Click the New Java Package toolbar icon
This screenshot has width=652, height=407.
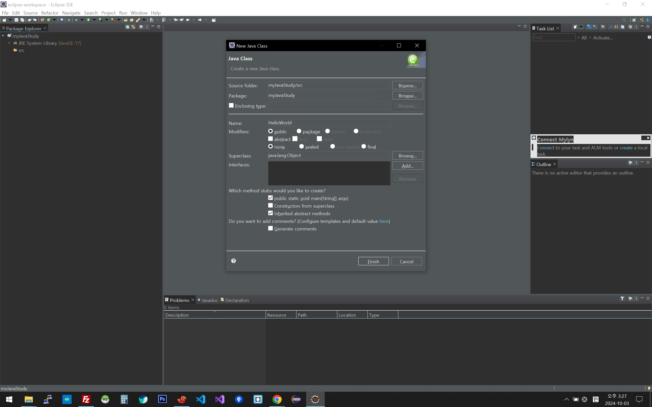(42, 20)
